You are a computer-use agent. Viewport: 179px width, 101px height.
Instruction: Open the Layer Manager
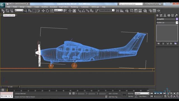click(127, 11)
